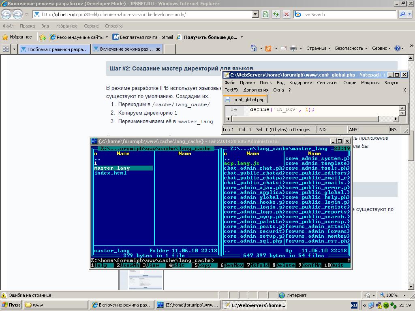Click the compatibility view icon by address bar

[265, 14]
